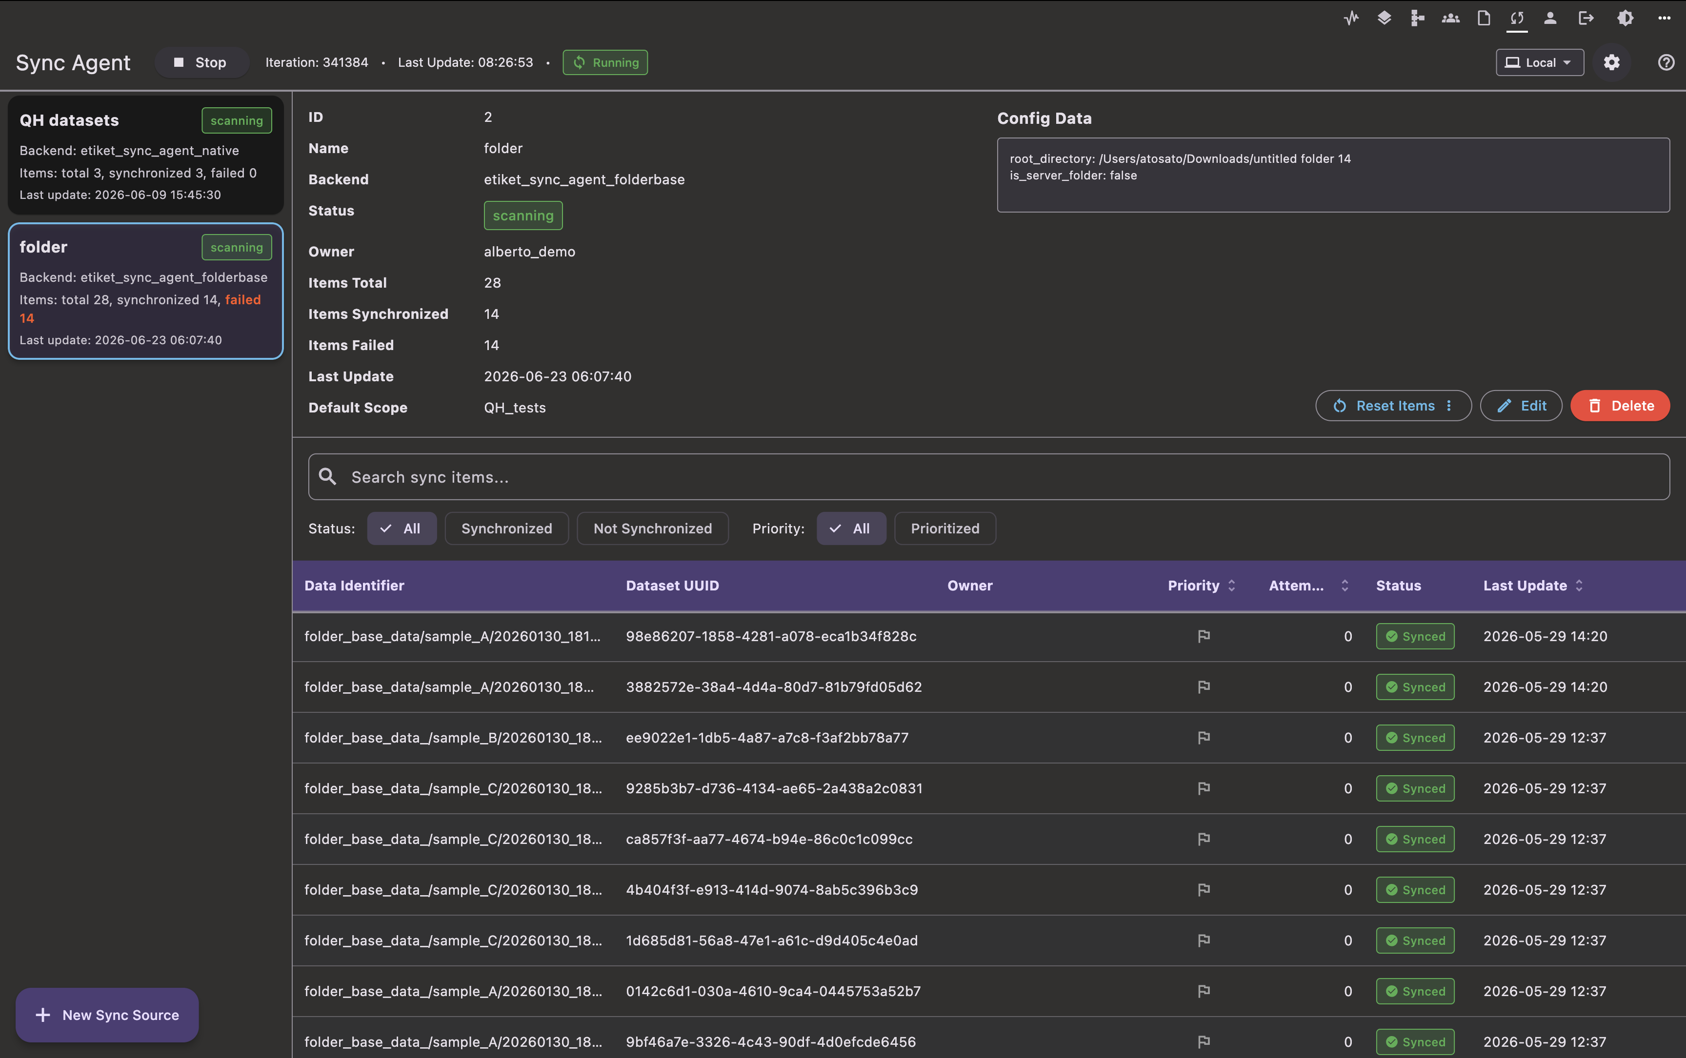Select the sync agent icon in top bar
The image size is (1686, 1058).
click(1517, 19)
